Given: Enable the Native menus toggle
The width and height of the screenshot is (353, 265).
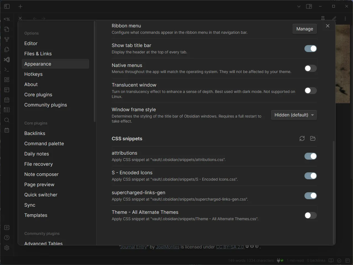Looking at the screenshot, I should pyautogui.click(x=310, y=68).
